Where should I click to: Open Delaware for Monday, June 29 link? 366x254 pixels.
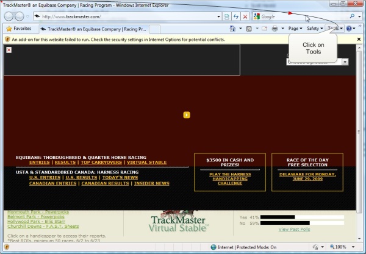(x=307, y=177)
